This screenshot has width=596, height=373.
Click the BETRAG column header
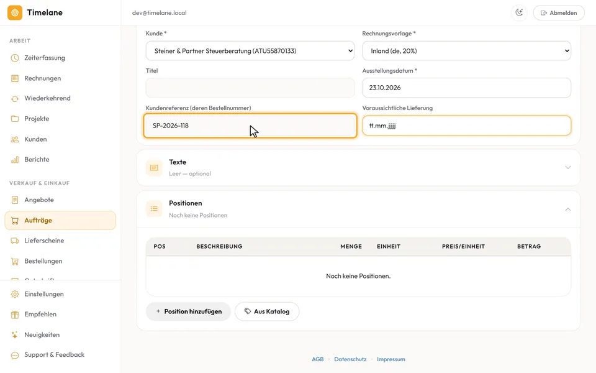[529, 247]
